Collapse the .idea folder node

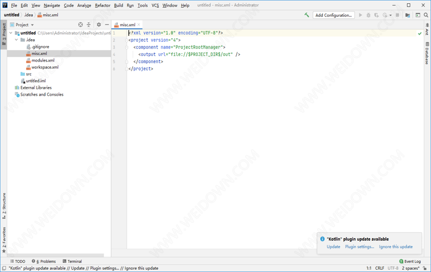(x=16, y=40)
